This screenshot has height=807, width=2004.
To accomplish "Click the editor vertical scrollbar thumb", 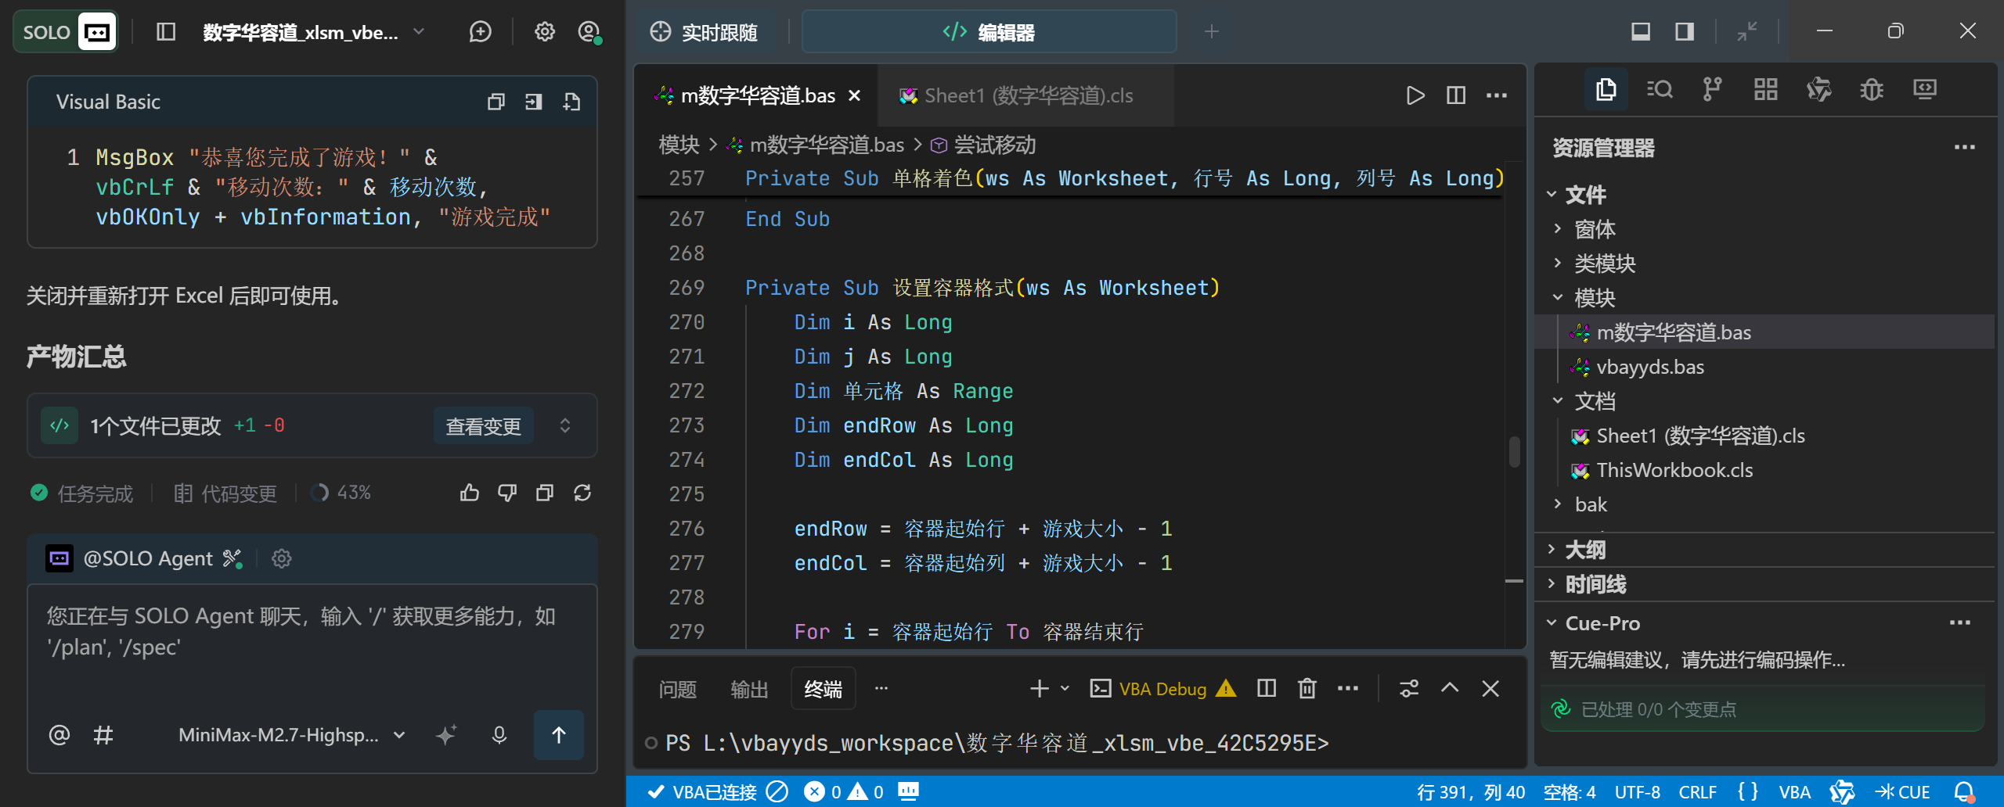I will (1515, 452).
